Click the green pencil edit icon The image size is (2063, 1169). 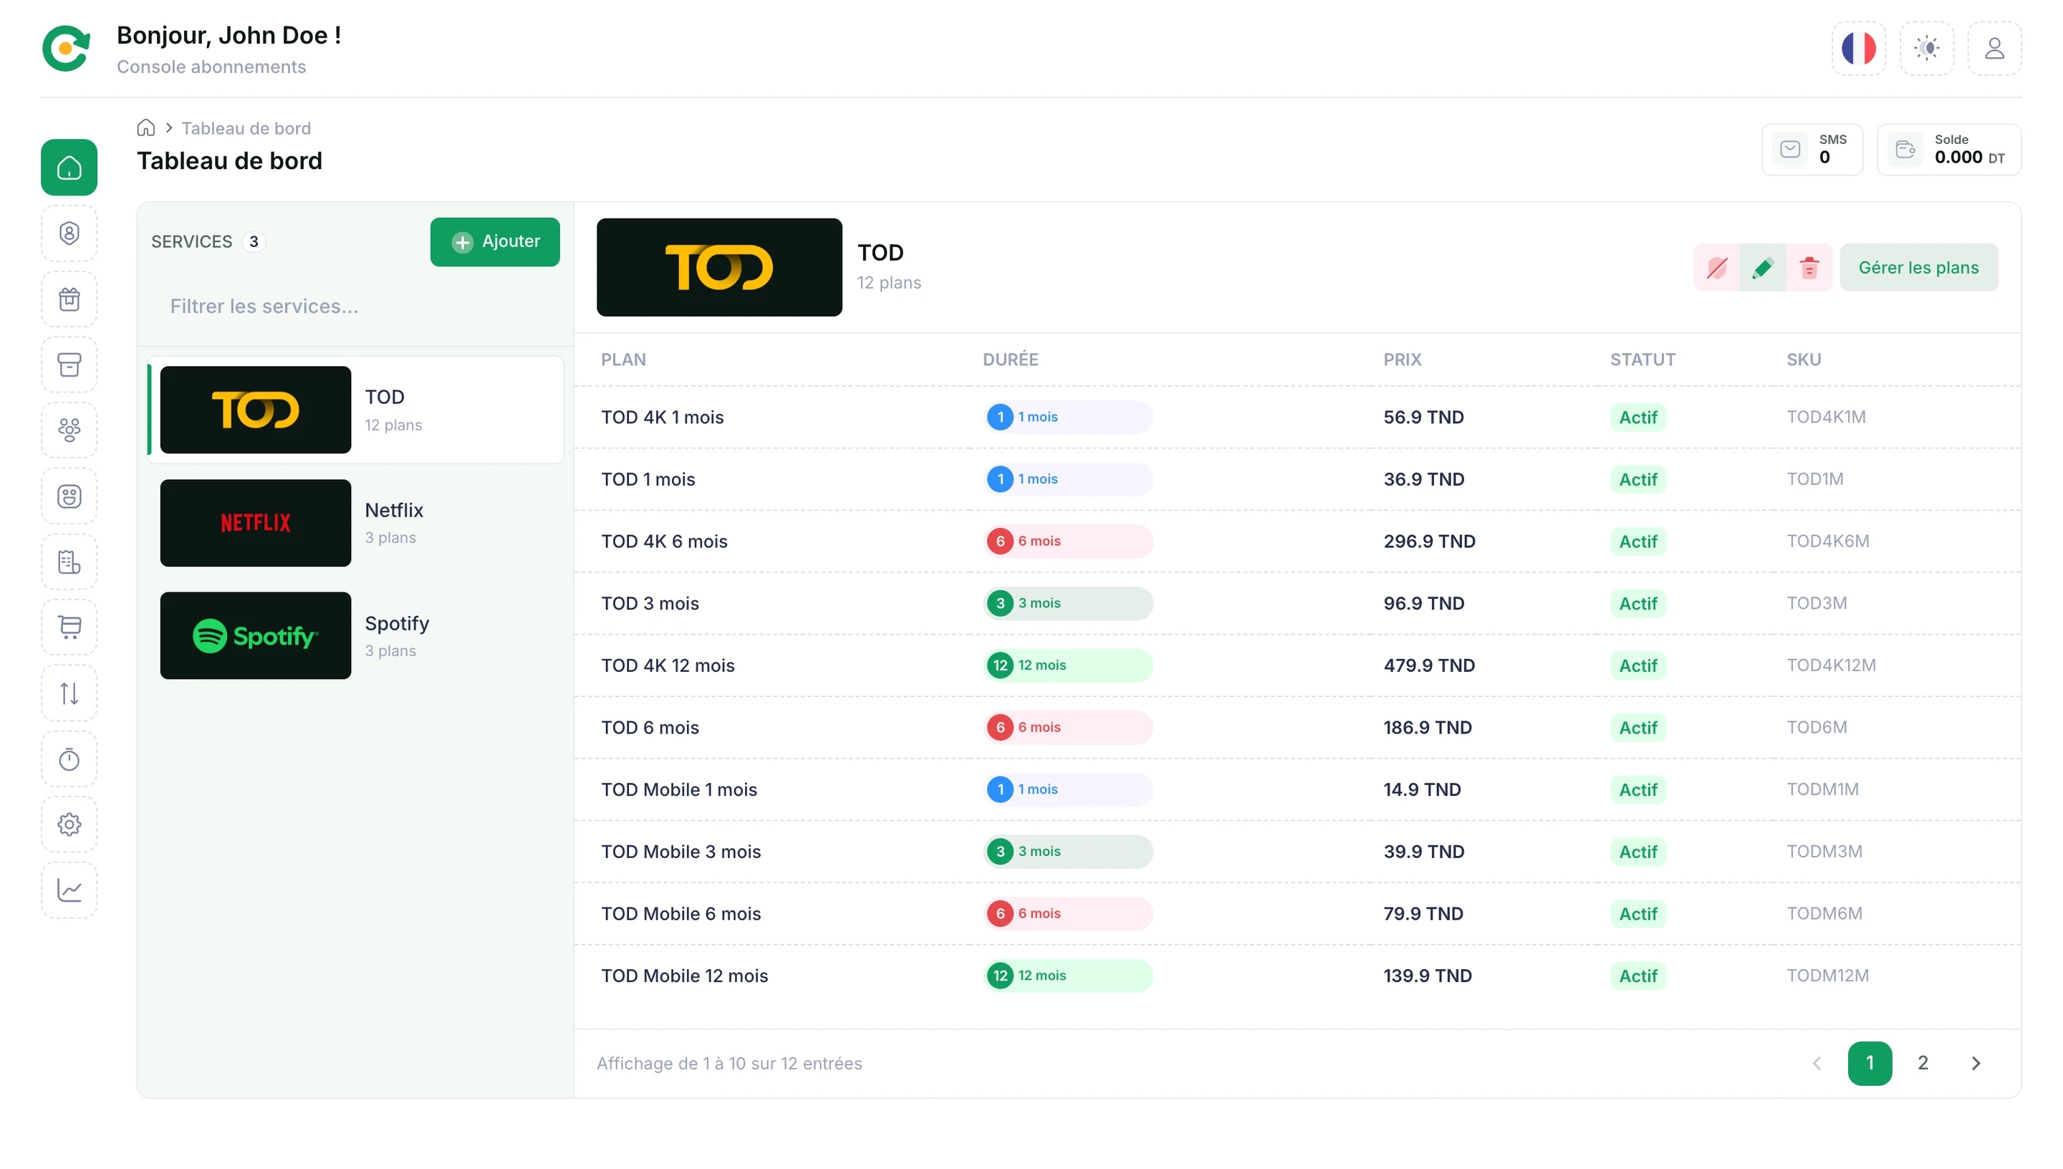pyautogui.click(x=1762, y=267)
